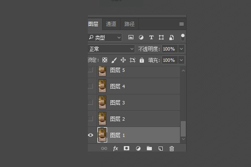251x167 pixels.
Task: Filter layers by pixel layers icon
Action: [131, 38]
